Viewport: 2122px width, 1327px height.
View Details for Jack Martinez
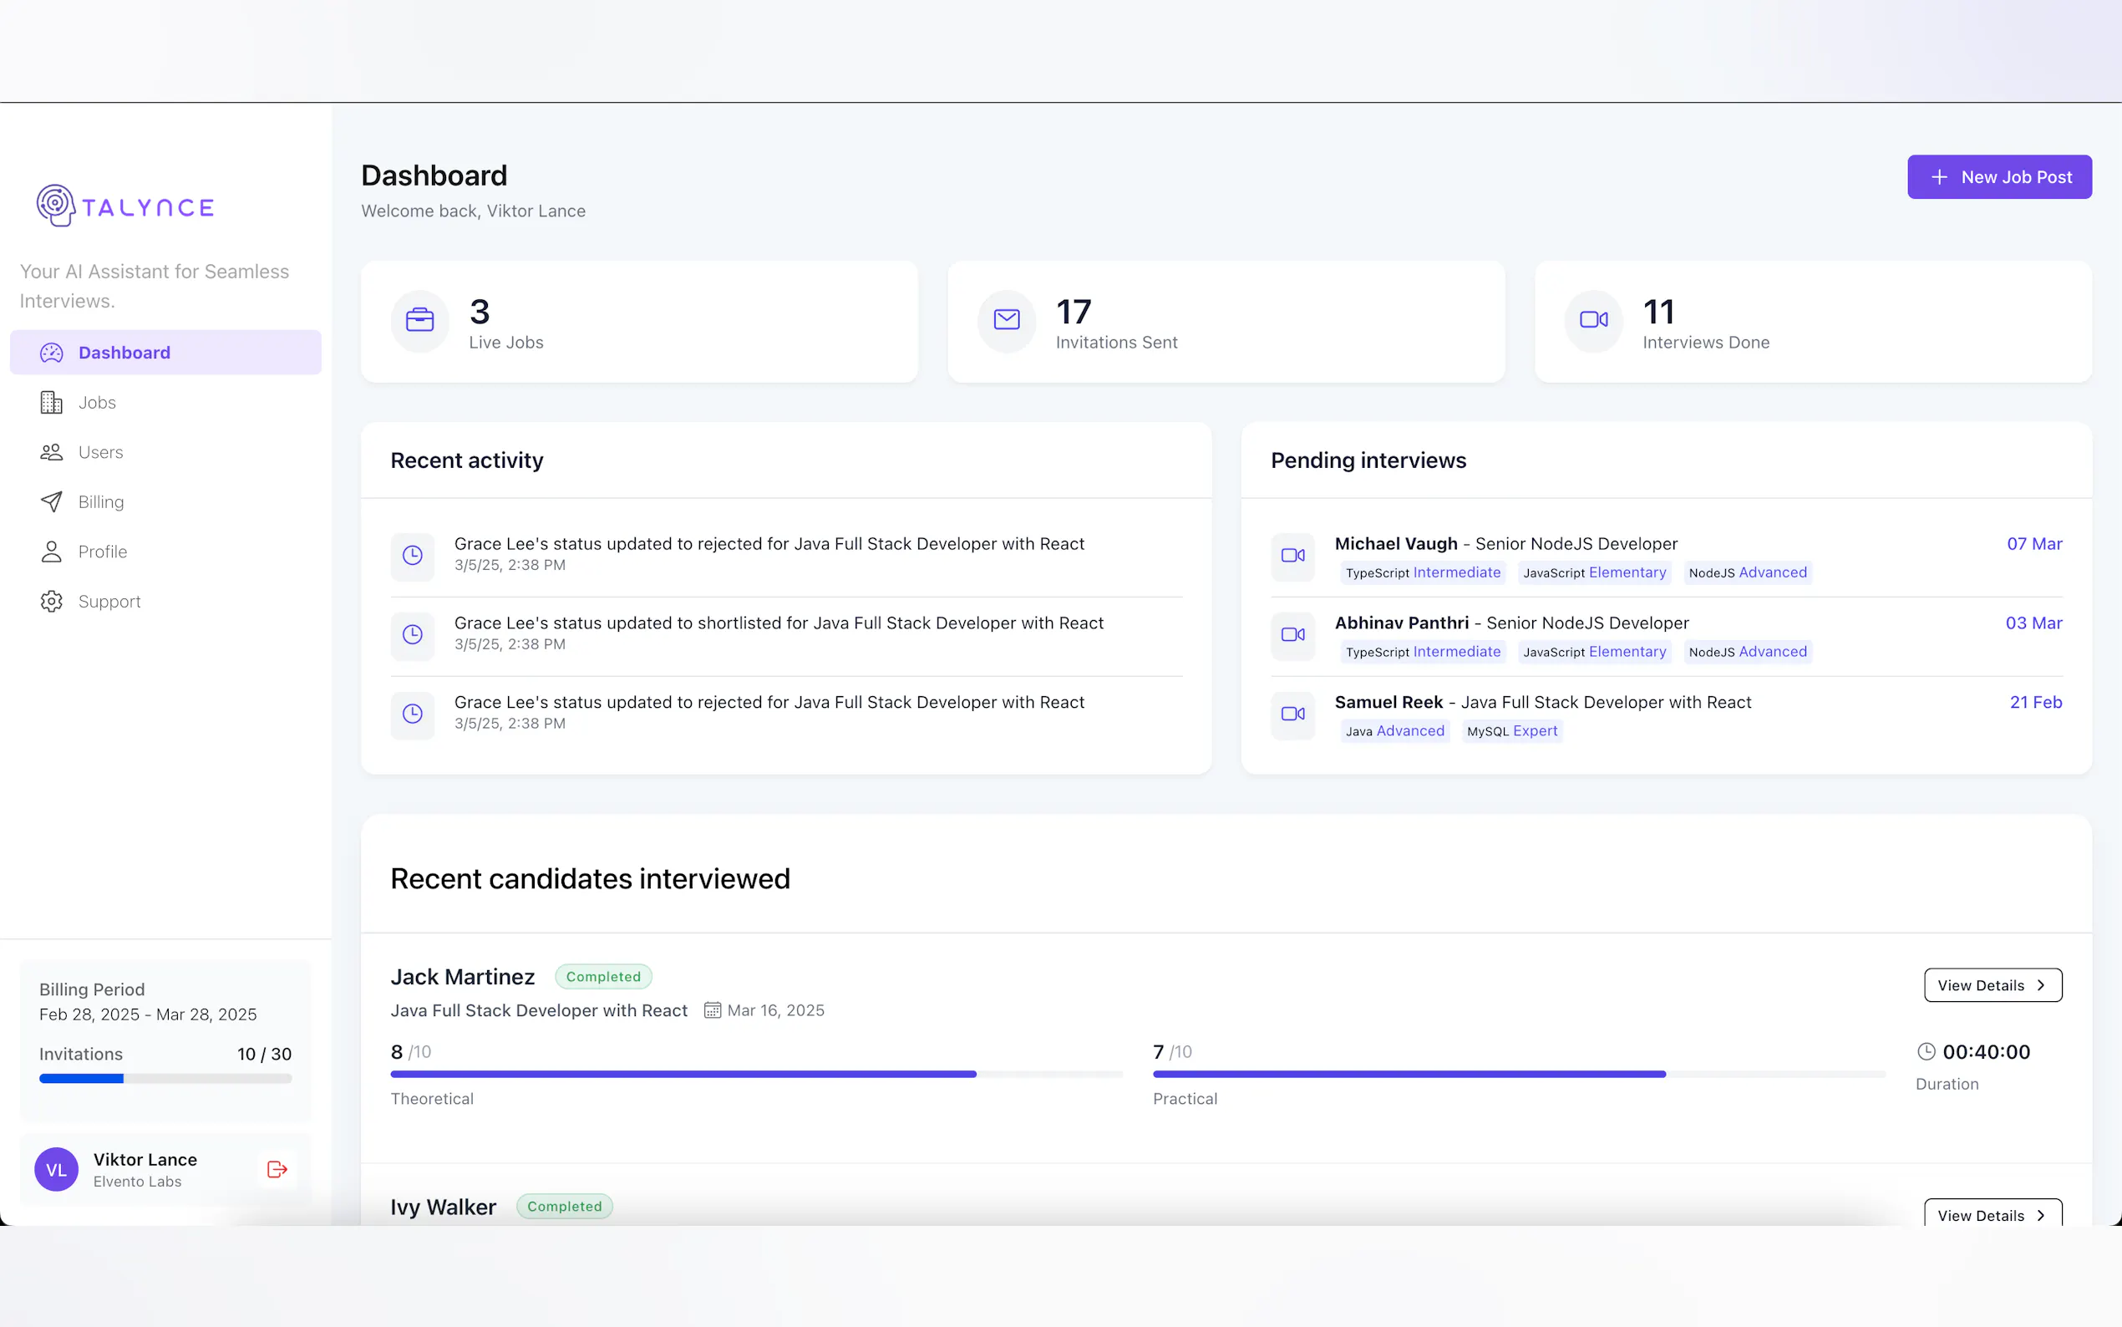click(1992, 985)
